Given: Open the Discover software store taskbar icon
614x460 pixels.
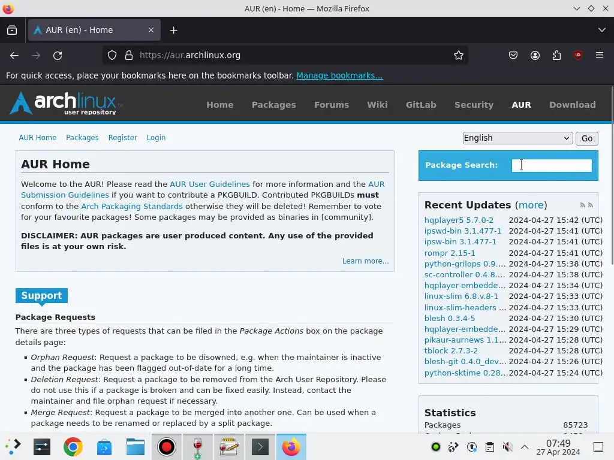Looking at the screenshot, I should tap(104, 447).
